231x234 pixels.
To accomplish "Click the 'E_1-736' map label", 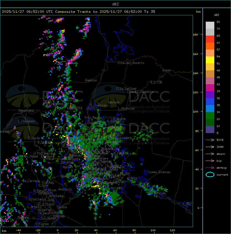I will tap(156, 82).
